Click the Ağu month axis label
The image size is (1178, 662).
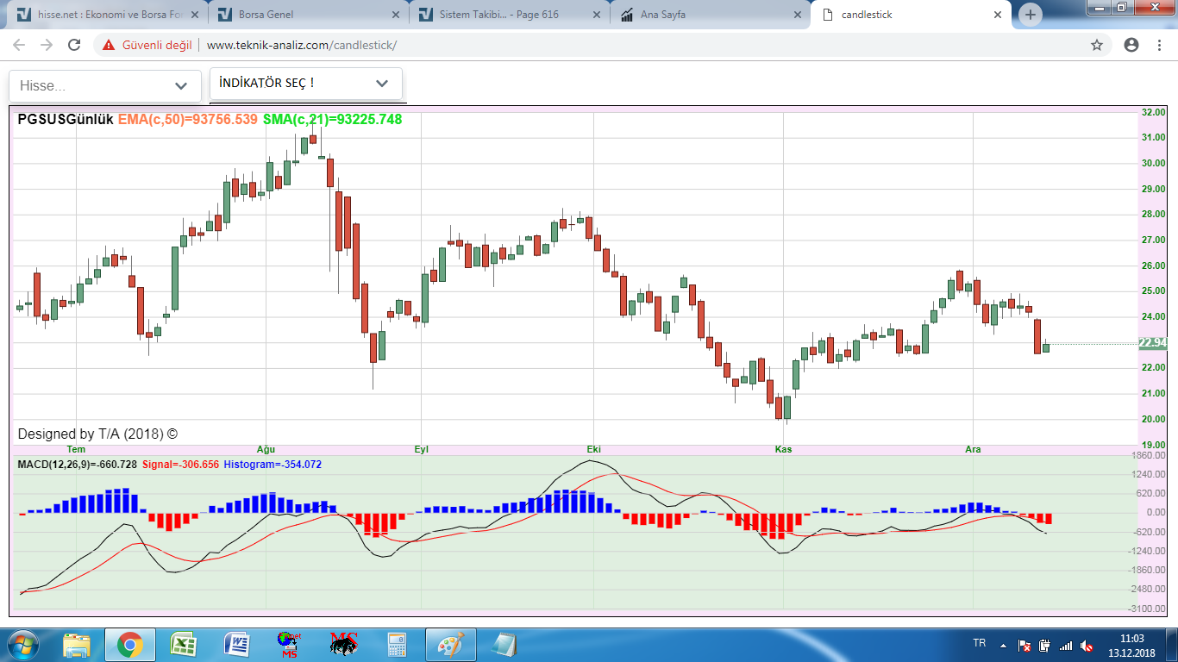(x=266, y=450)
